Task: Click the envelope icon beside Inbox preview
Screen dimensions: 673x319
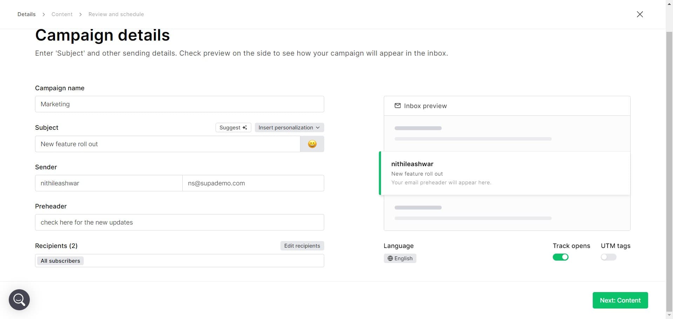Action: [x=398, y=106]
